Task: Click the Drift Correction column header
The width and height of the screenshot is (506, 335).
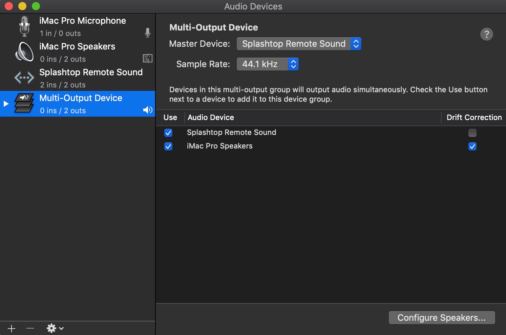Action: coord(474,118)
